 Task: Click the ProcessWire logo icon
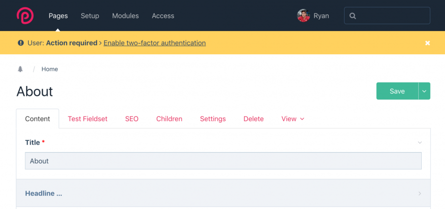tap(25, 16)
